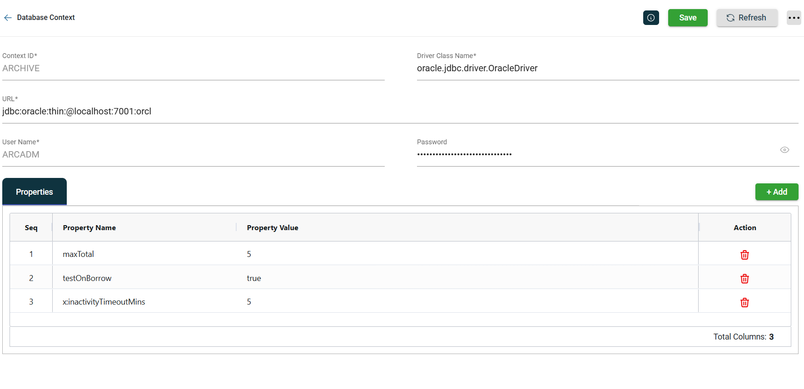The height and width of the screenshot is (389, 804).
Task: Click the Seq column header
Action: tap(31, 228)
